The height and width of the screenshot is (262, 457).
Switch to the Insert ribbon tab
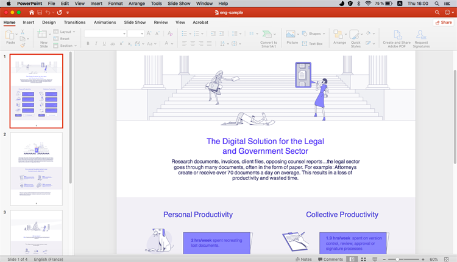click(29, 22)
